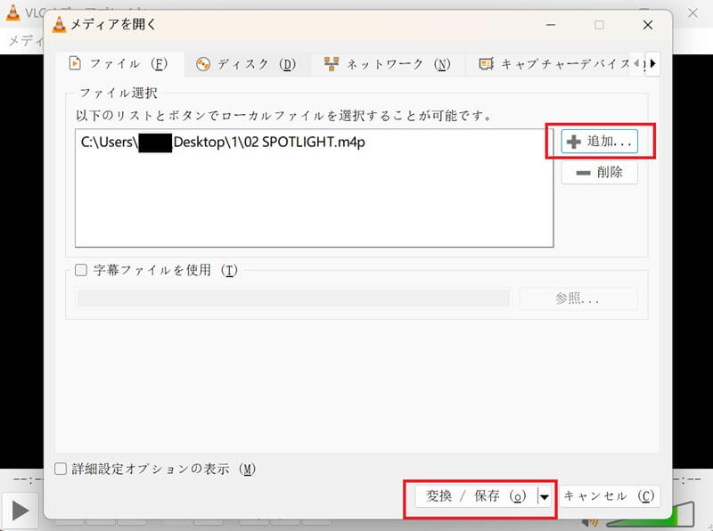Switch to the ネットワーク (N) tab
Image resolution: width=713 pixels, height=531 pixels.
pos(388,64)
